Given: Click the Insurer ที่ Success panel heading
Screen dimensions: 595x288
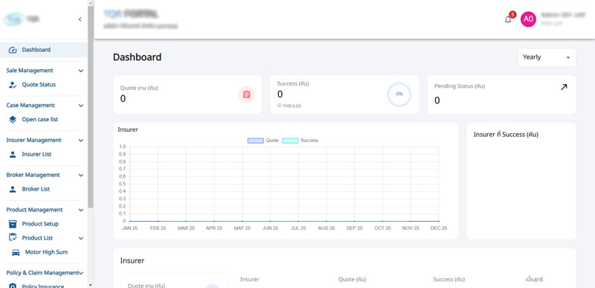Looking at the screenshot, I should click(x=506, y=135).
